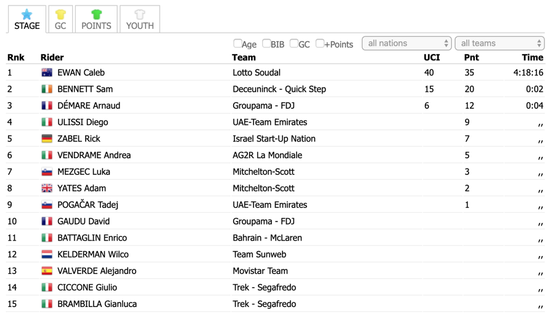Open rider VALVERDE Alejandro
The image size is (555, 315).
coord(97,271)
